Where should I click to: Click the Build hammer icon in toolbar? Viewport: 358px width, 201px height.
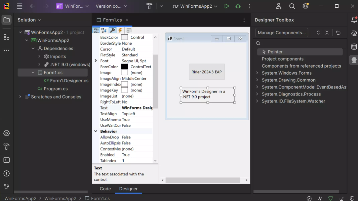pos(149,6)
